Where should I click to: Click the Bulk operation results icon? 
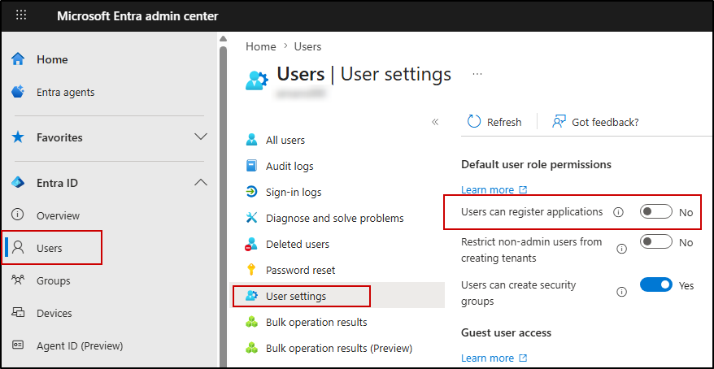point(251,322)
